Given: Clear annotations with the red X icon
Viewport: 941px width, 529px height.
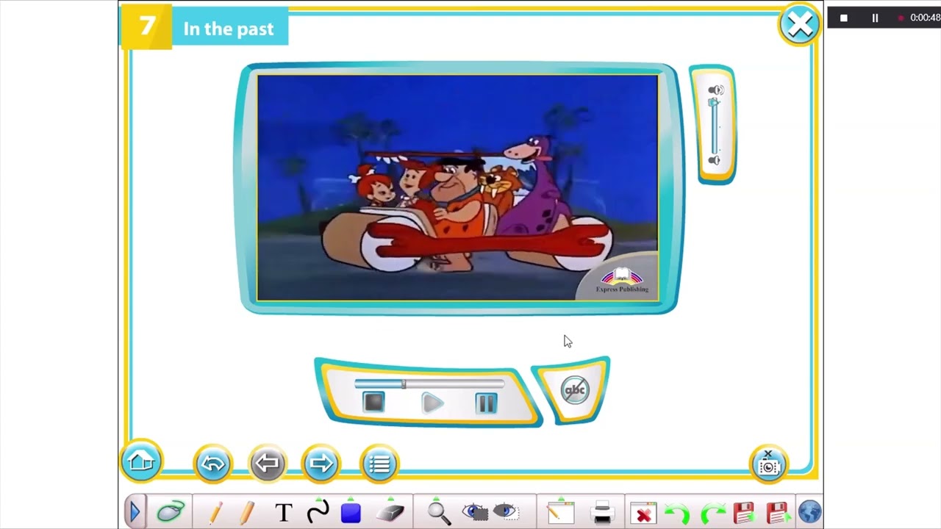Looking at the screenshot, I should [643, 513].
